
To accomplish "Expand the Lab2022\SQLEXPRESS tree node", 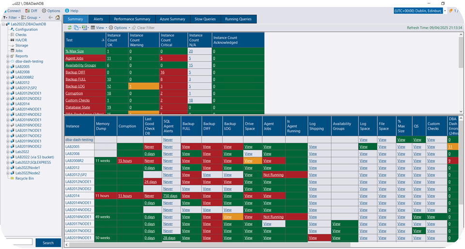I will 8,162.
